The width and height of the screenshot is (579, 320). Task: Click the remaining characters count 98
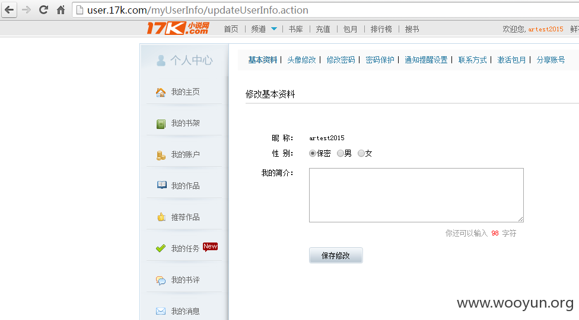point(495,234)
